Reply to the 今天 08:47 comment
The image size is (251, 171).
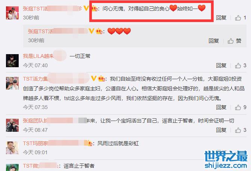pyautogui.click(x=221, y=130)
